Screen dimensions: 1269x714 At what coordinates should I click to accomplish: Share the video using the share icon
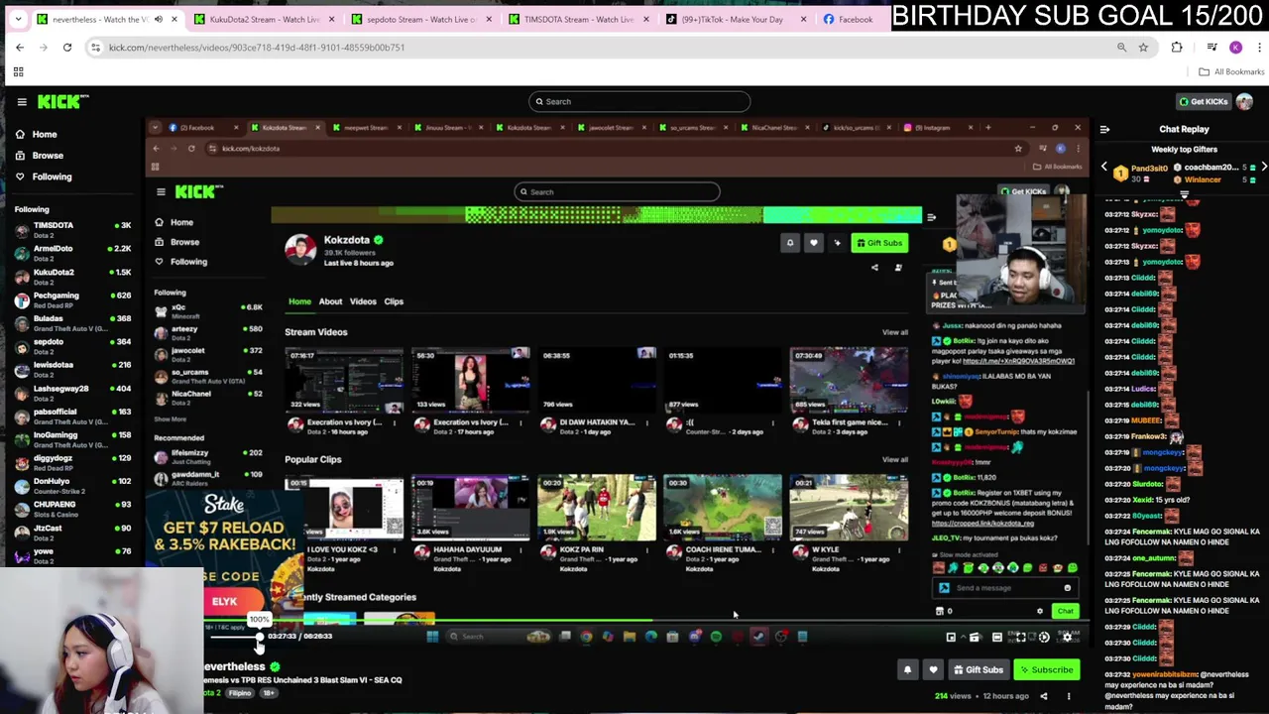[1043, 696]
